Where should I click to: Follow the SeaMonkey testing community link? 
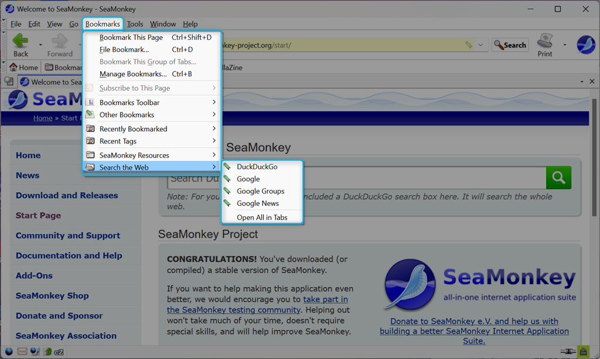[257, 305]
